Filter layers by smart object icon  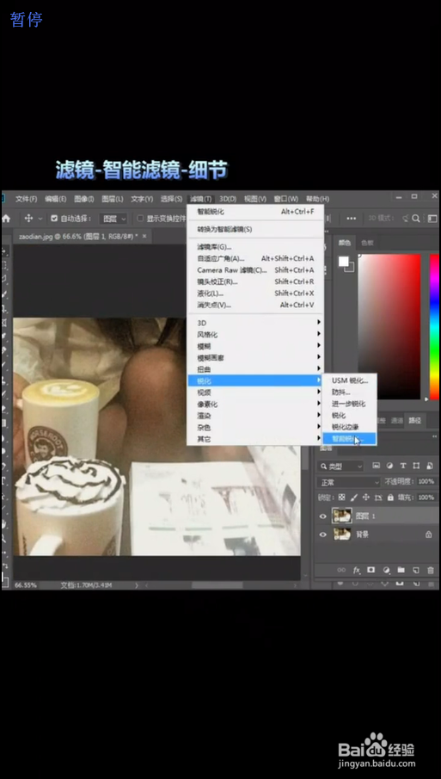tap(429, 466)
